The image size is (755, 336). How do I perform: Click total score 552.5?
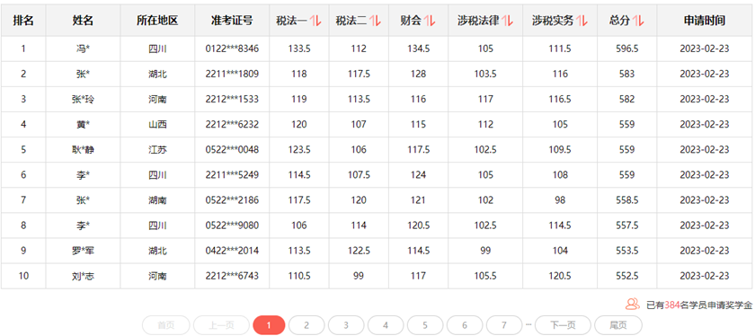627,276
